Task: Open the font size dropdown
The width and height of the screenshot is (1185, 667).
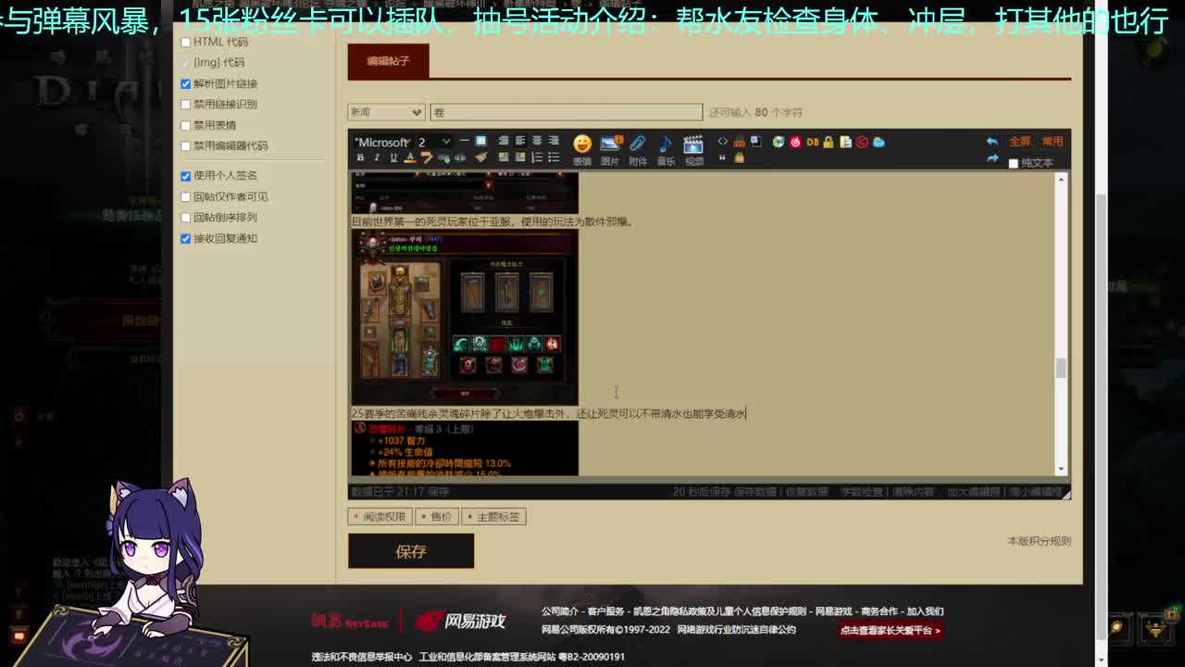Action: tap(433, 142)
